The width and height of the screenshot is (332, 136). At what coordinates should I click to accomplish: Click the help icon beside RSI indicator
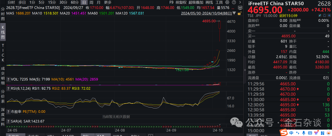pos(9,88)
